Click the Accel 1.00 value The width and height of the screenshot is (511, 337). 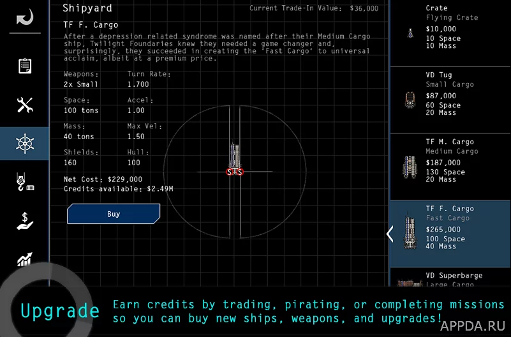(136, 110)
